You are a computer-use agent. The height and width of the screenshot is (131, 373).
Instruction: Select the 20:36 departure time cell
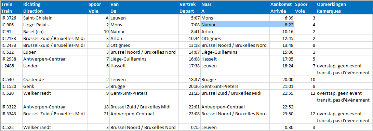point(190,86)
